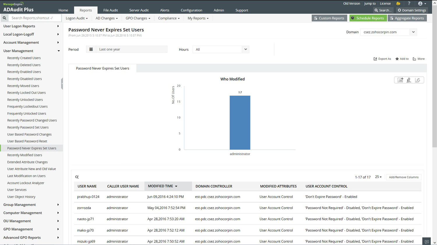The width and height of the screenshot is (437, 245).
Task: Click the Schedule Reports button
Action: 368,18
